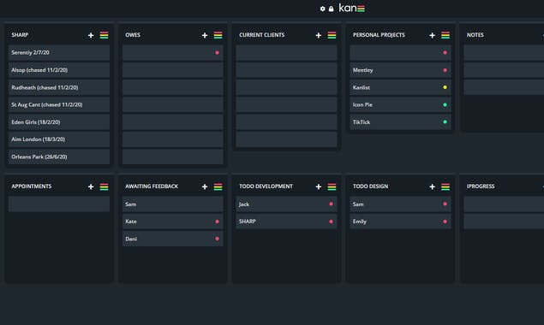
Task: Open the Kate card
Action: tap(173, 222)
